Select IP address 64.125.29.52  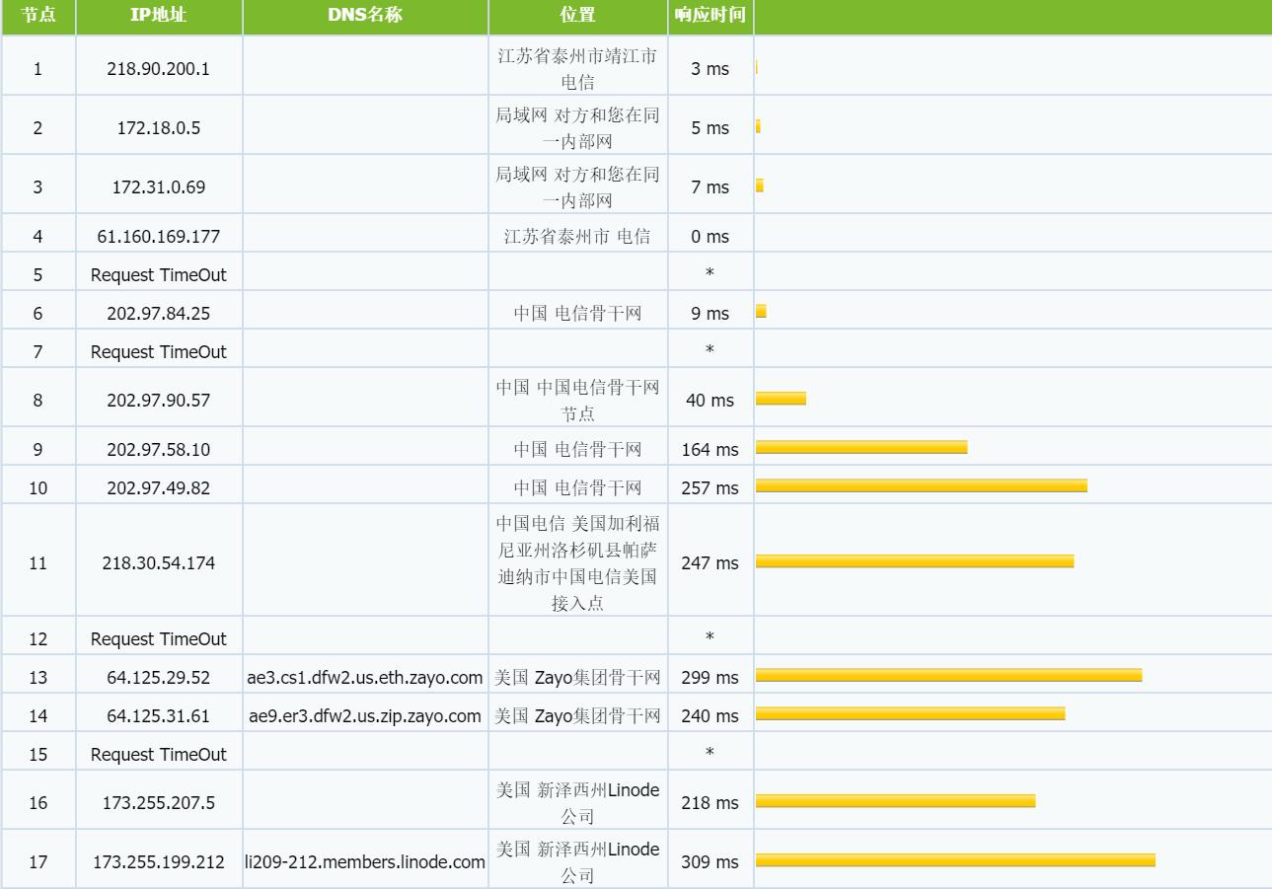(x=159, y=678)
